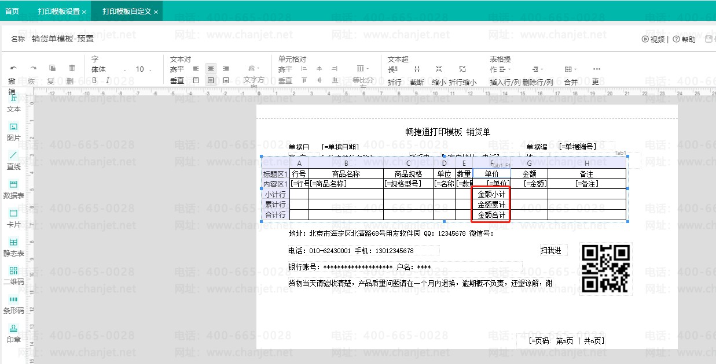Click the delete trash can icon
716x364 pixels.
click(x=72, y=68)
